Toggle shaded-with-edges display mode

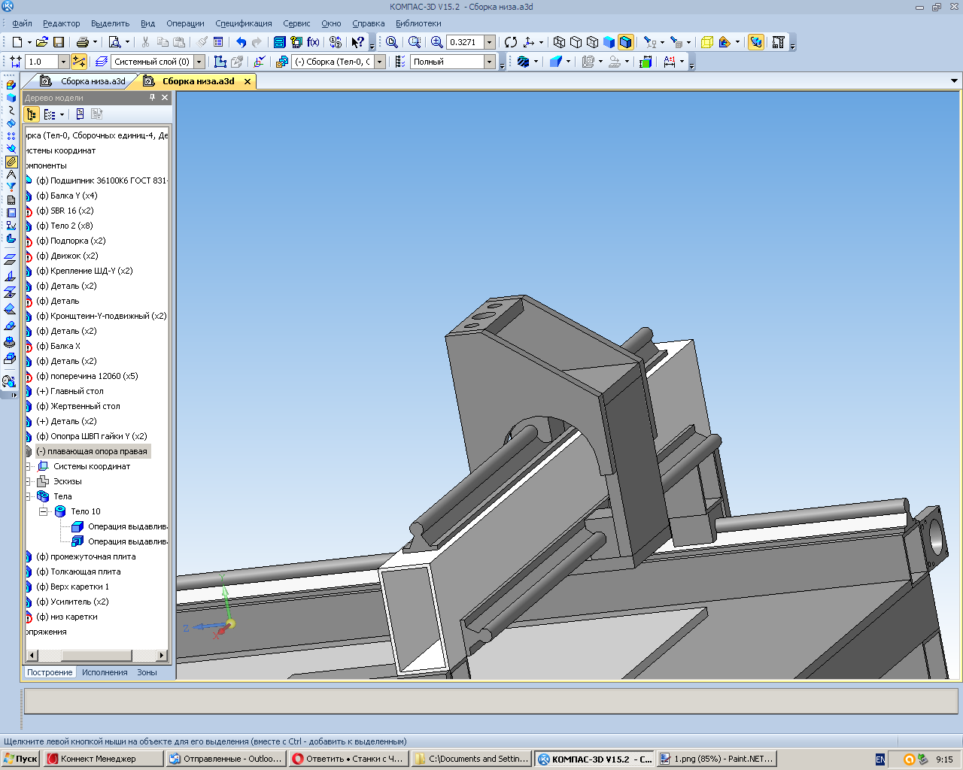point(625,42)
